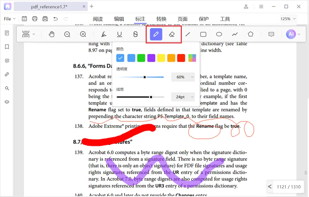This screenshot has height=197, width=309.
Task: Undo the last action
Action: [x=55, y=19]
